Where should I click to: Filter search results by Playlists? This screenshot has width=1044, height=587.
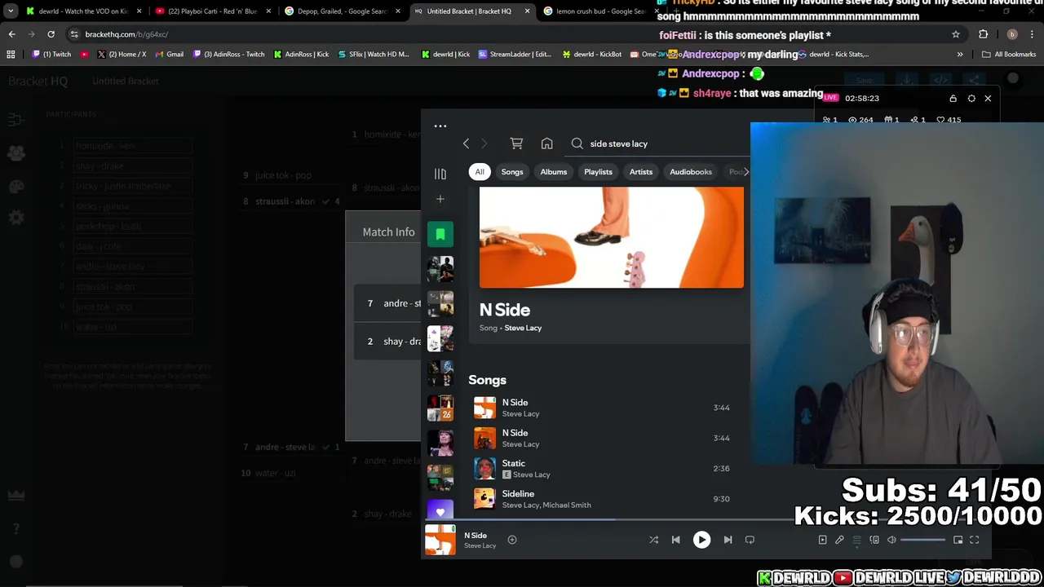(598, 172)
